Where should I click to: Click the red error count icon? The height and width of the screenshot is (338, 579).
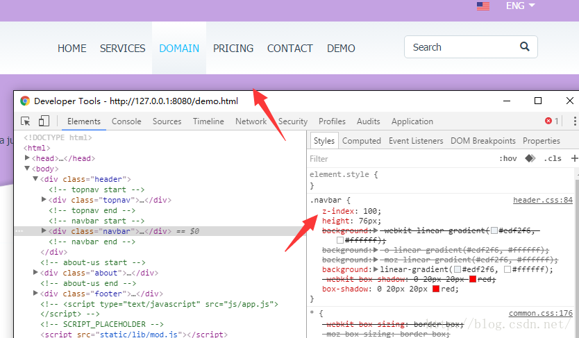tap(548, 121)
